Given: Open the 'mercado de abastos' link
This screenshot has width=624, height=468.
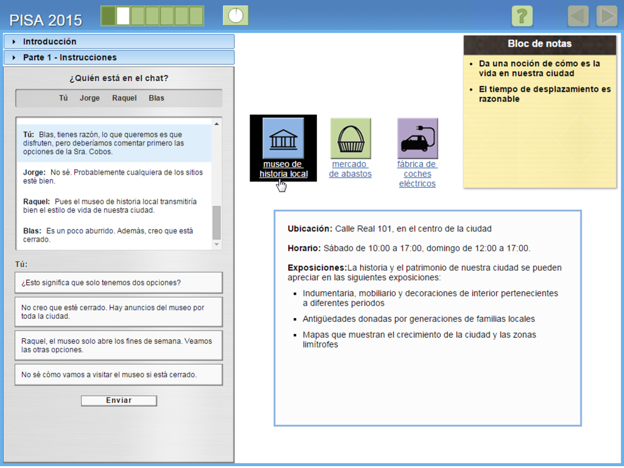Looking at the screenshot, I should click(350, 169).
